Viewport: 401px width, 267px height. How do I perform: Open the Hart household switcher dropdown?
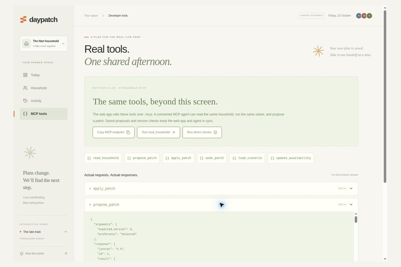pyautogui.click(x=43, y=43)
